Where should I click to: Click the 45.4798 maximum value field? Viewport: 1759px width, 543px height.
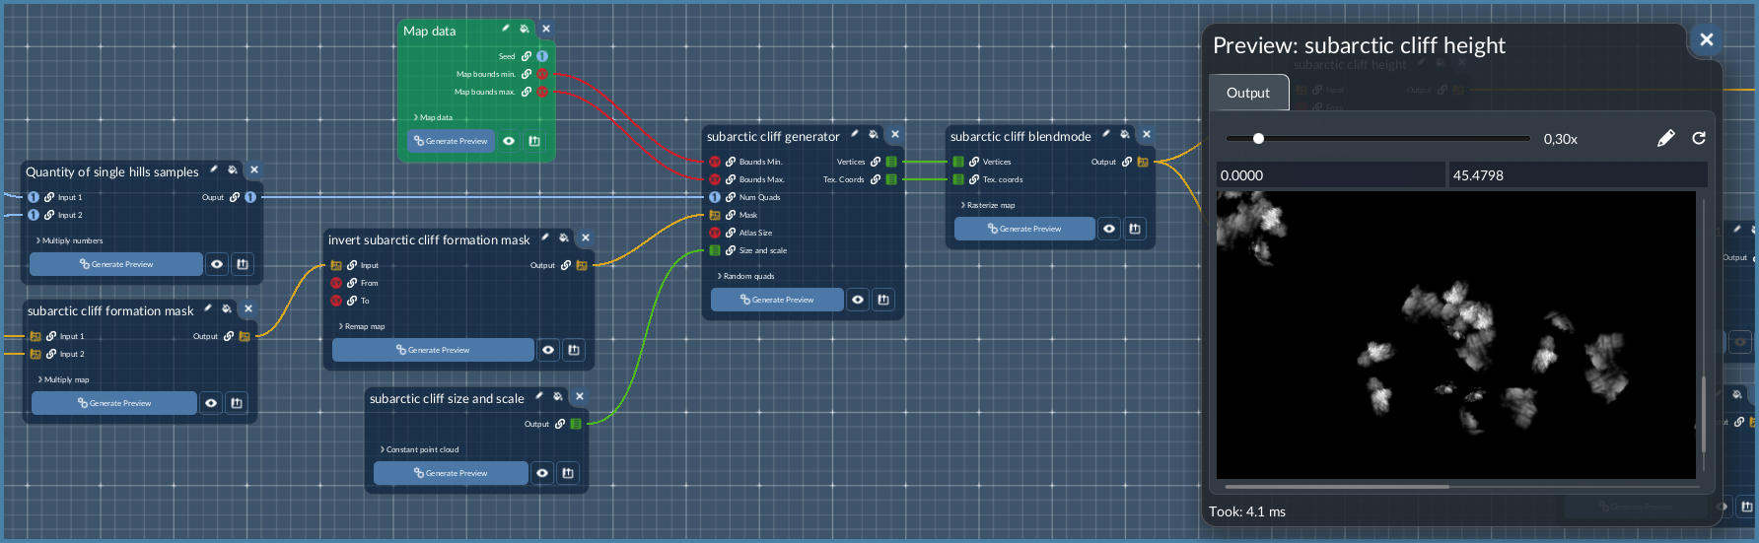1577,175
